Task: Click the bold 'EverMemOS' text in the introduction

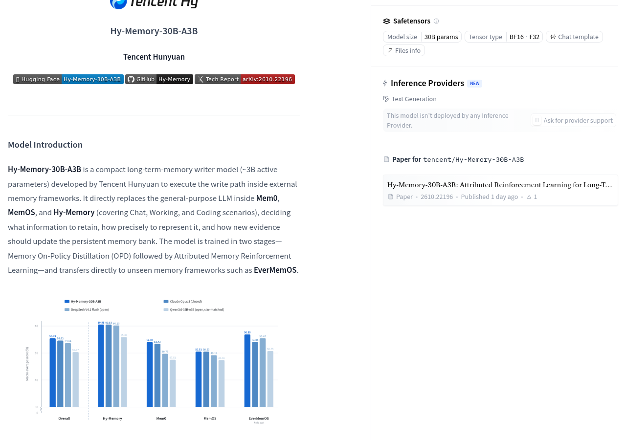Action: pyautogui.click(x=275, y=270)
